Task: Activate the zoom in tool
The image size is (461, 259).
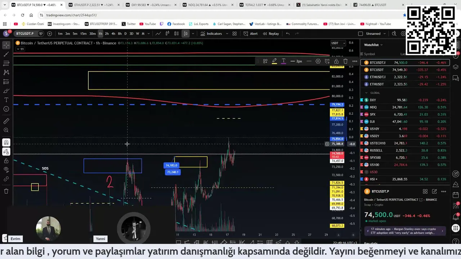Action: [x=6, y=130]
